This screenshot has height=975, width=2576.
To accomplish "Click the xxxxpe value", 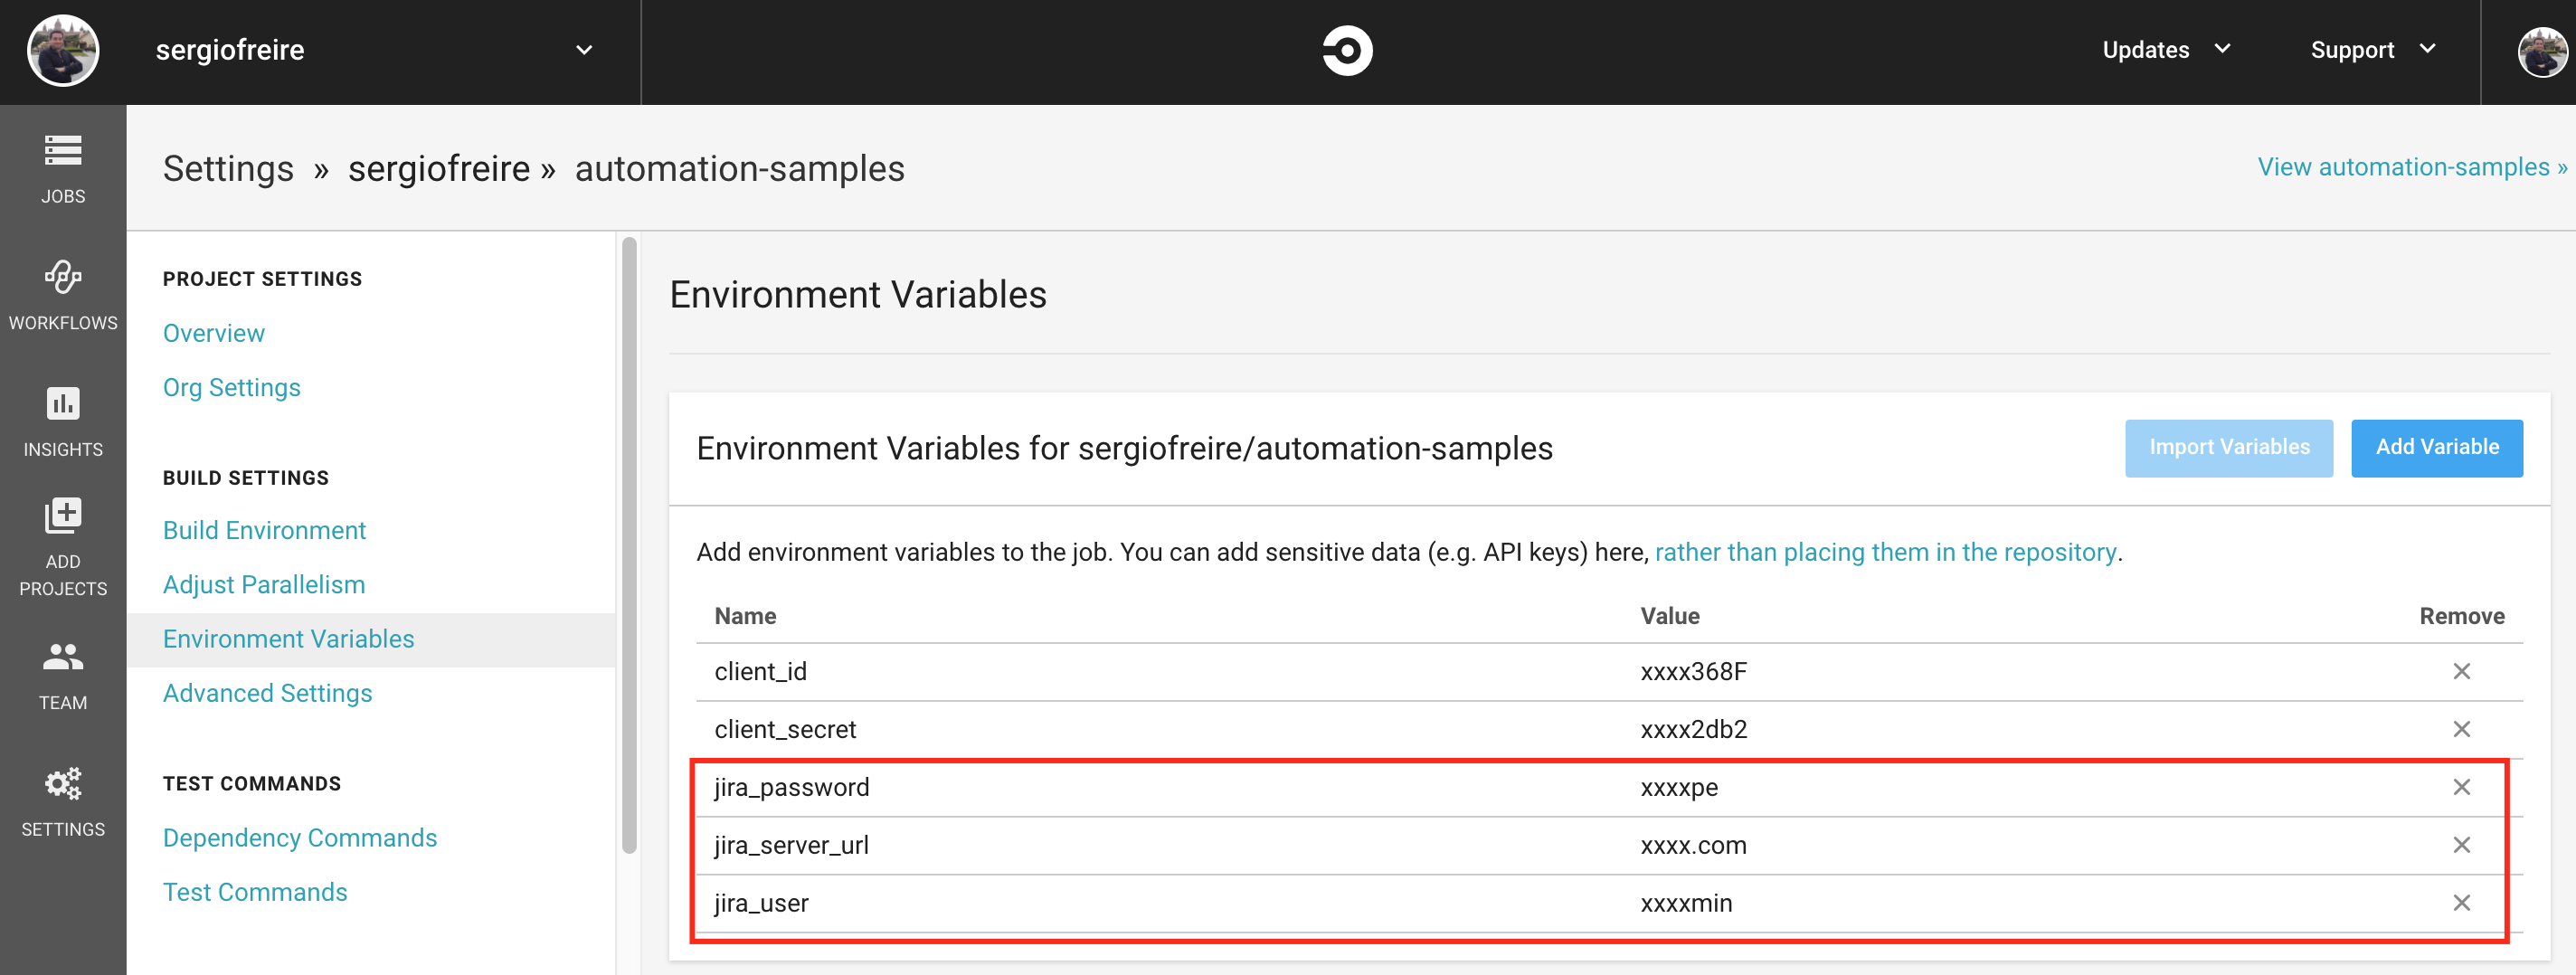I will pyautogui.click(x=1679, y=788).
